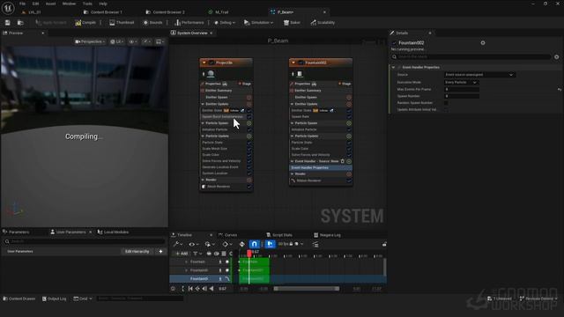Click the Compile button in toolbar

85,23
